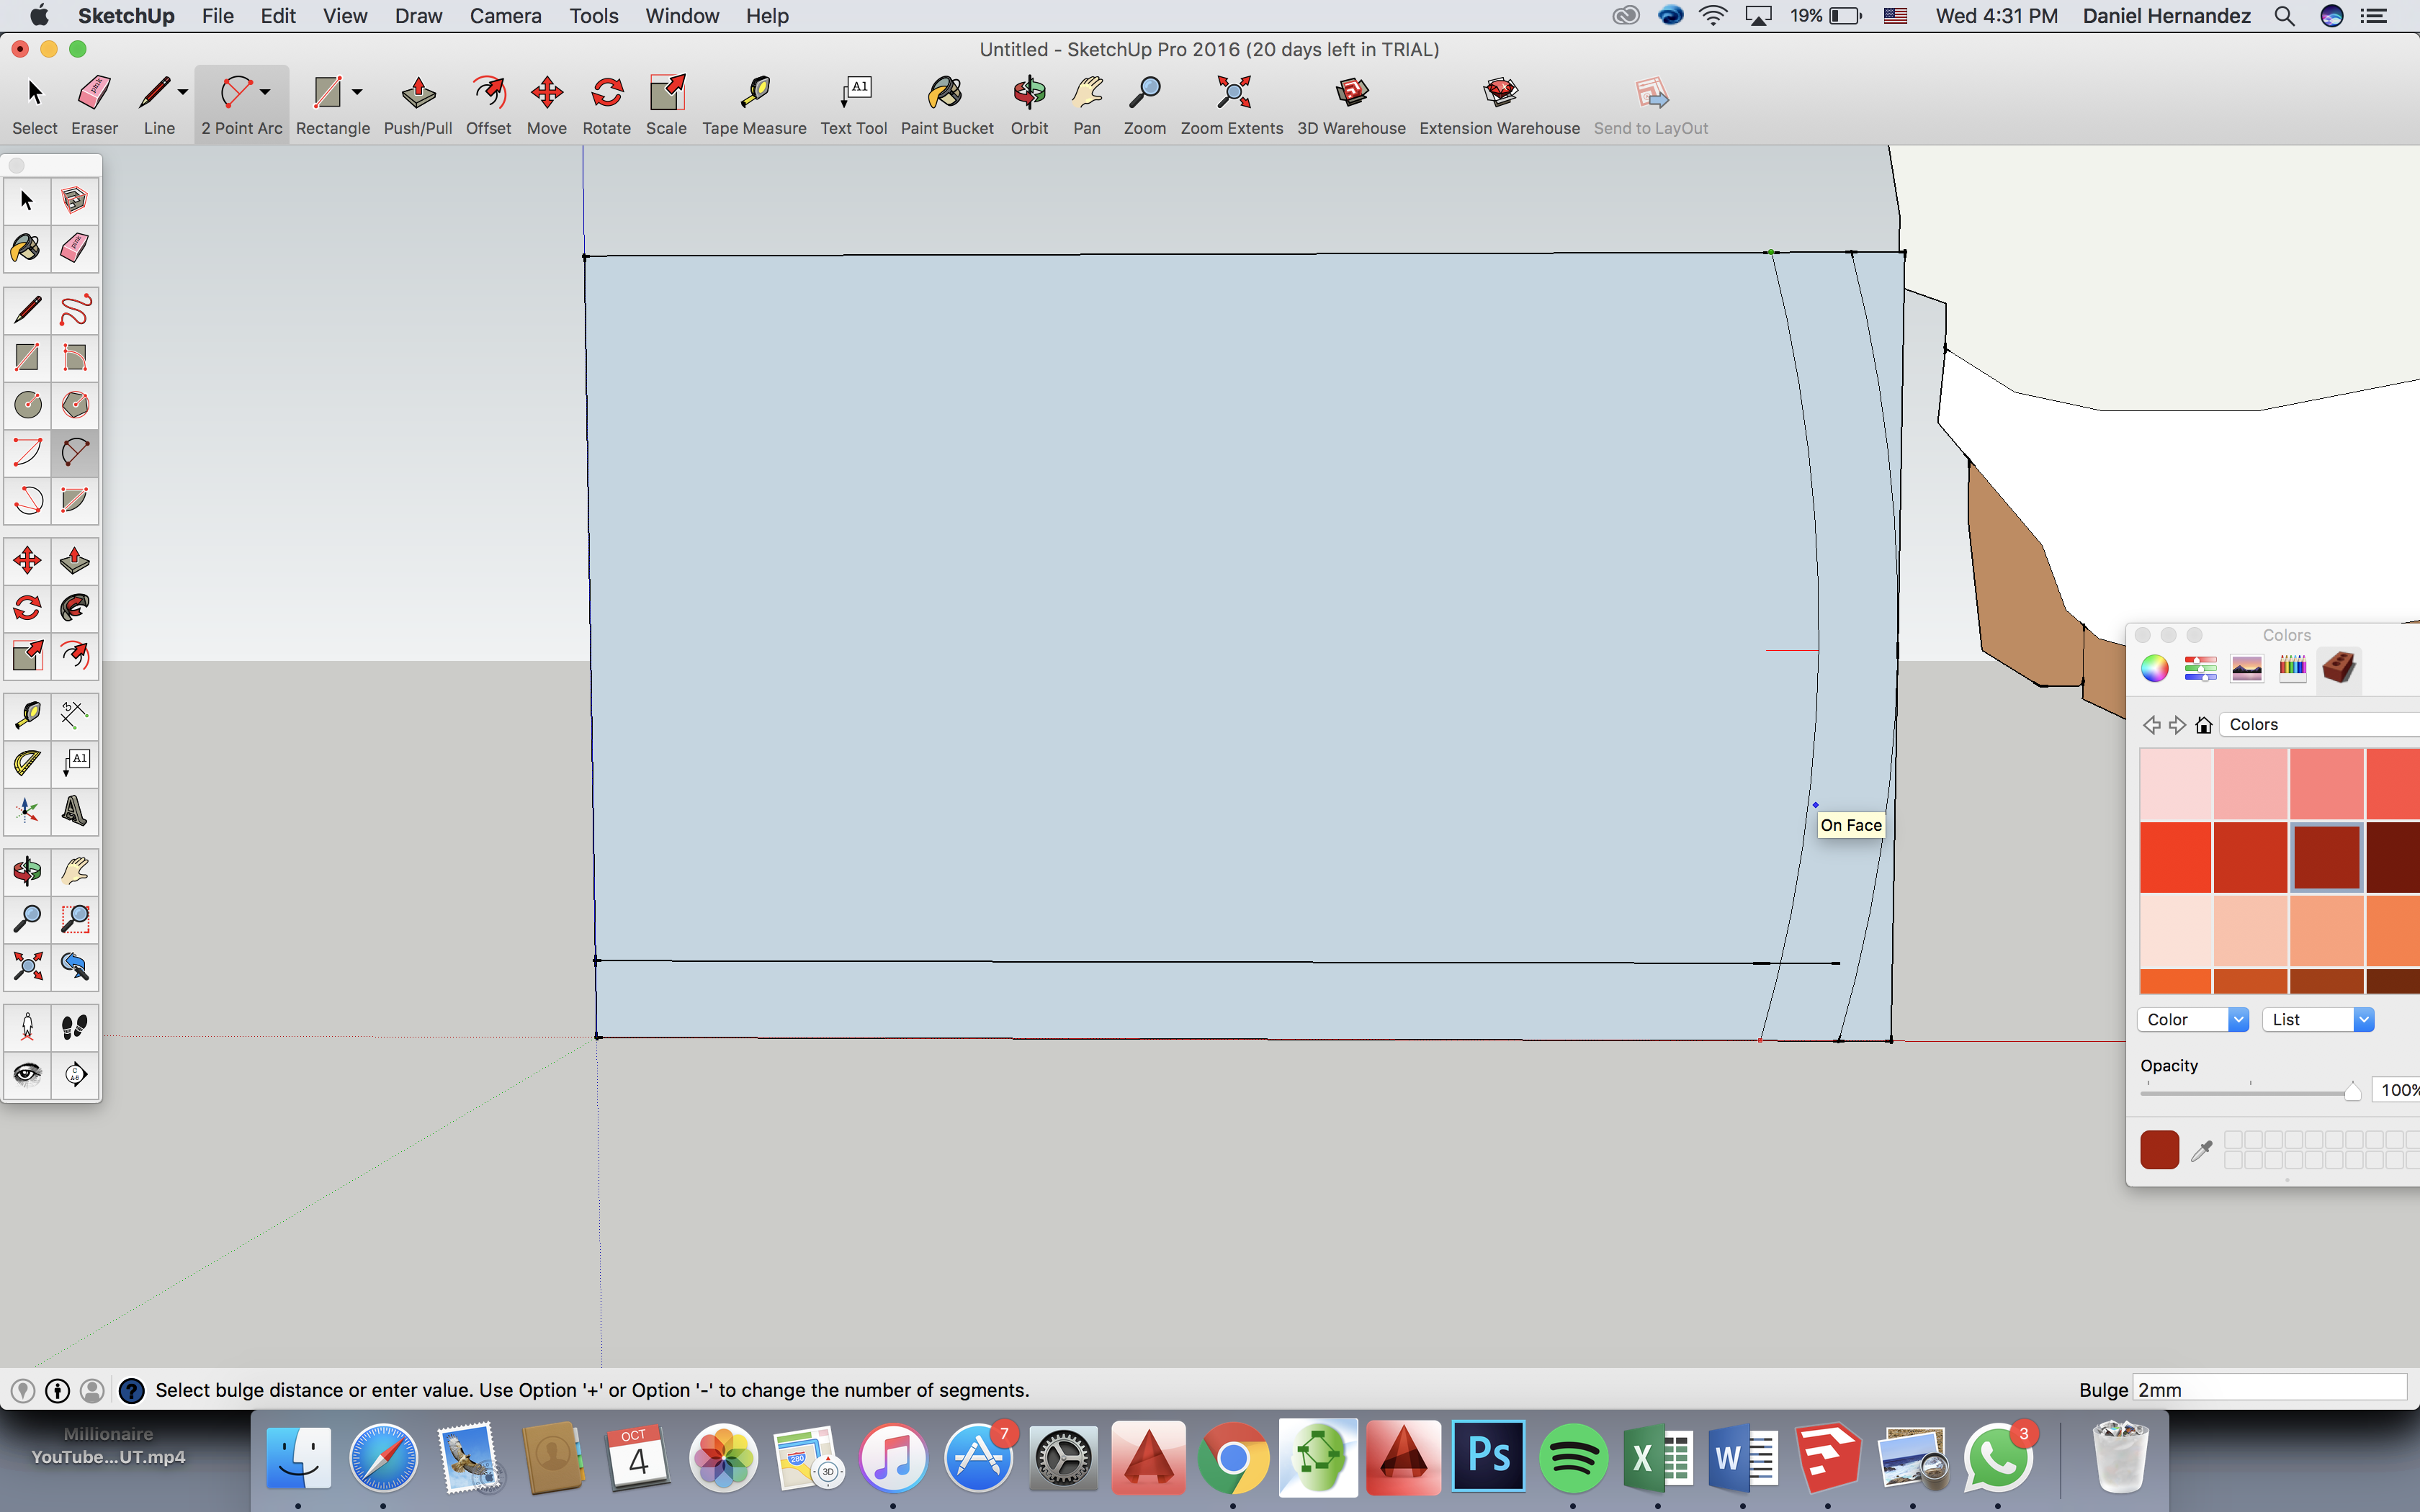This screenshot has width=2420, height=1512.
Task: Pick the Rotate tool in top toolbar
Action: point(606,105)
